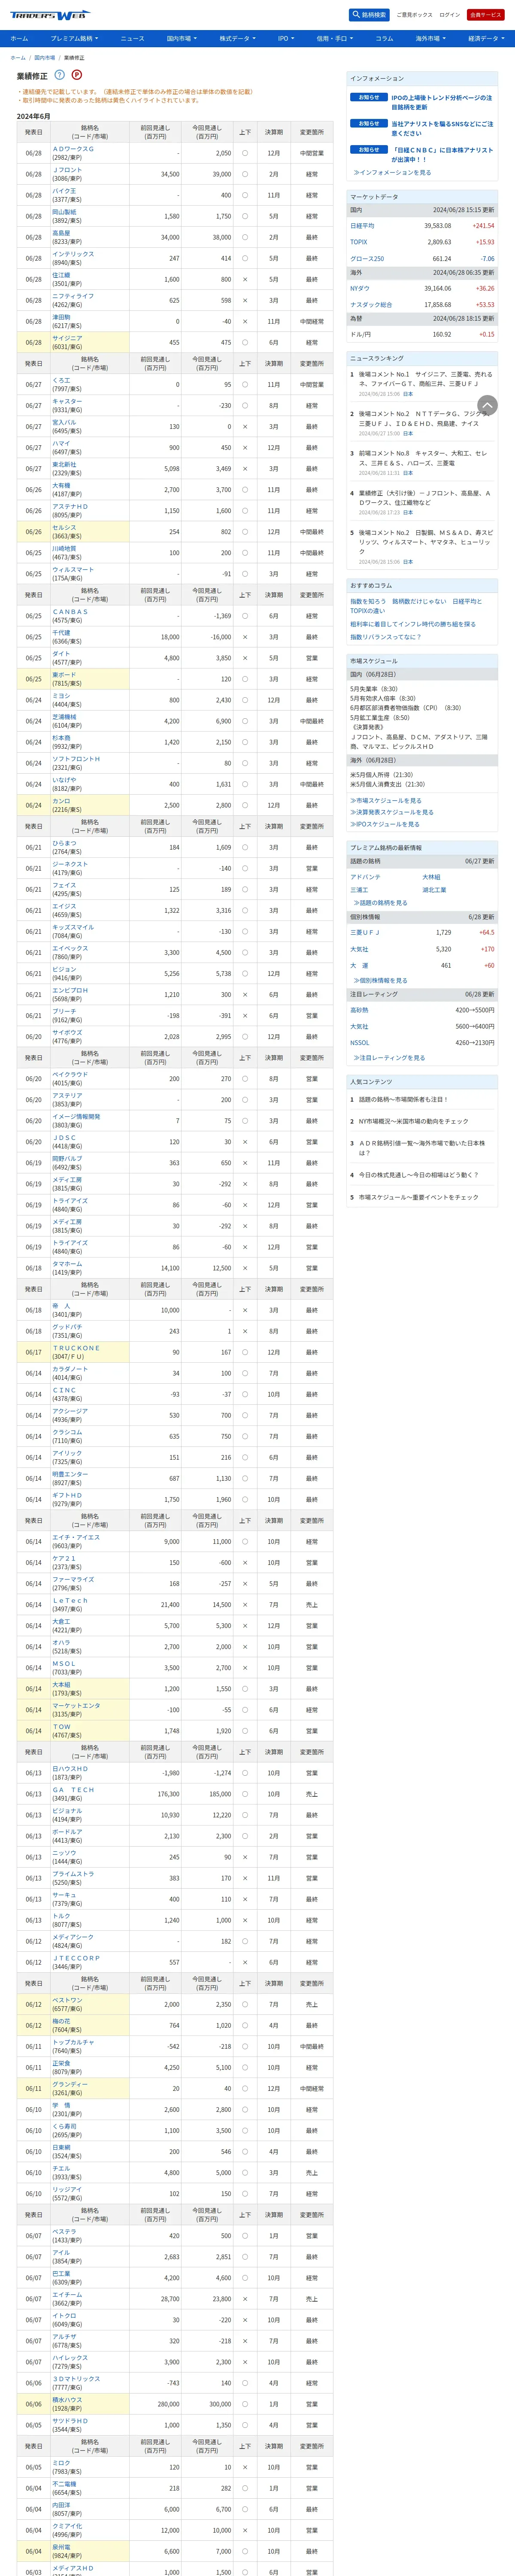Open the ホーム item in navigation bar
This screenshot has width=515, height=2576.
coord(19,38)
